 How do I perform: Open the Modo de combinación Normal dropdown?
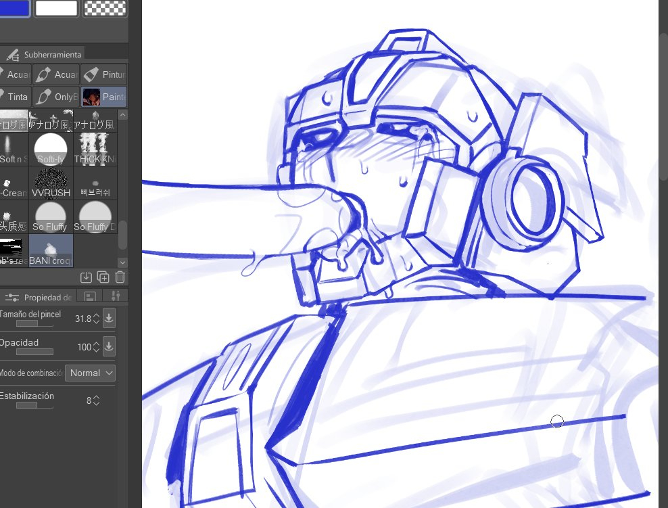(90, 373)
